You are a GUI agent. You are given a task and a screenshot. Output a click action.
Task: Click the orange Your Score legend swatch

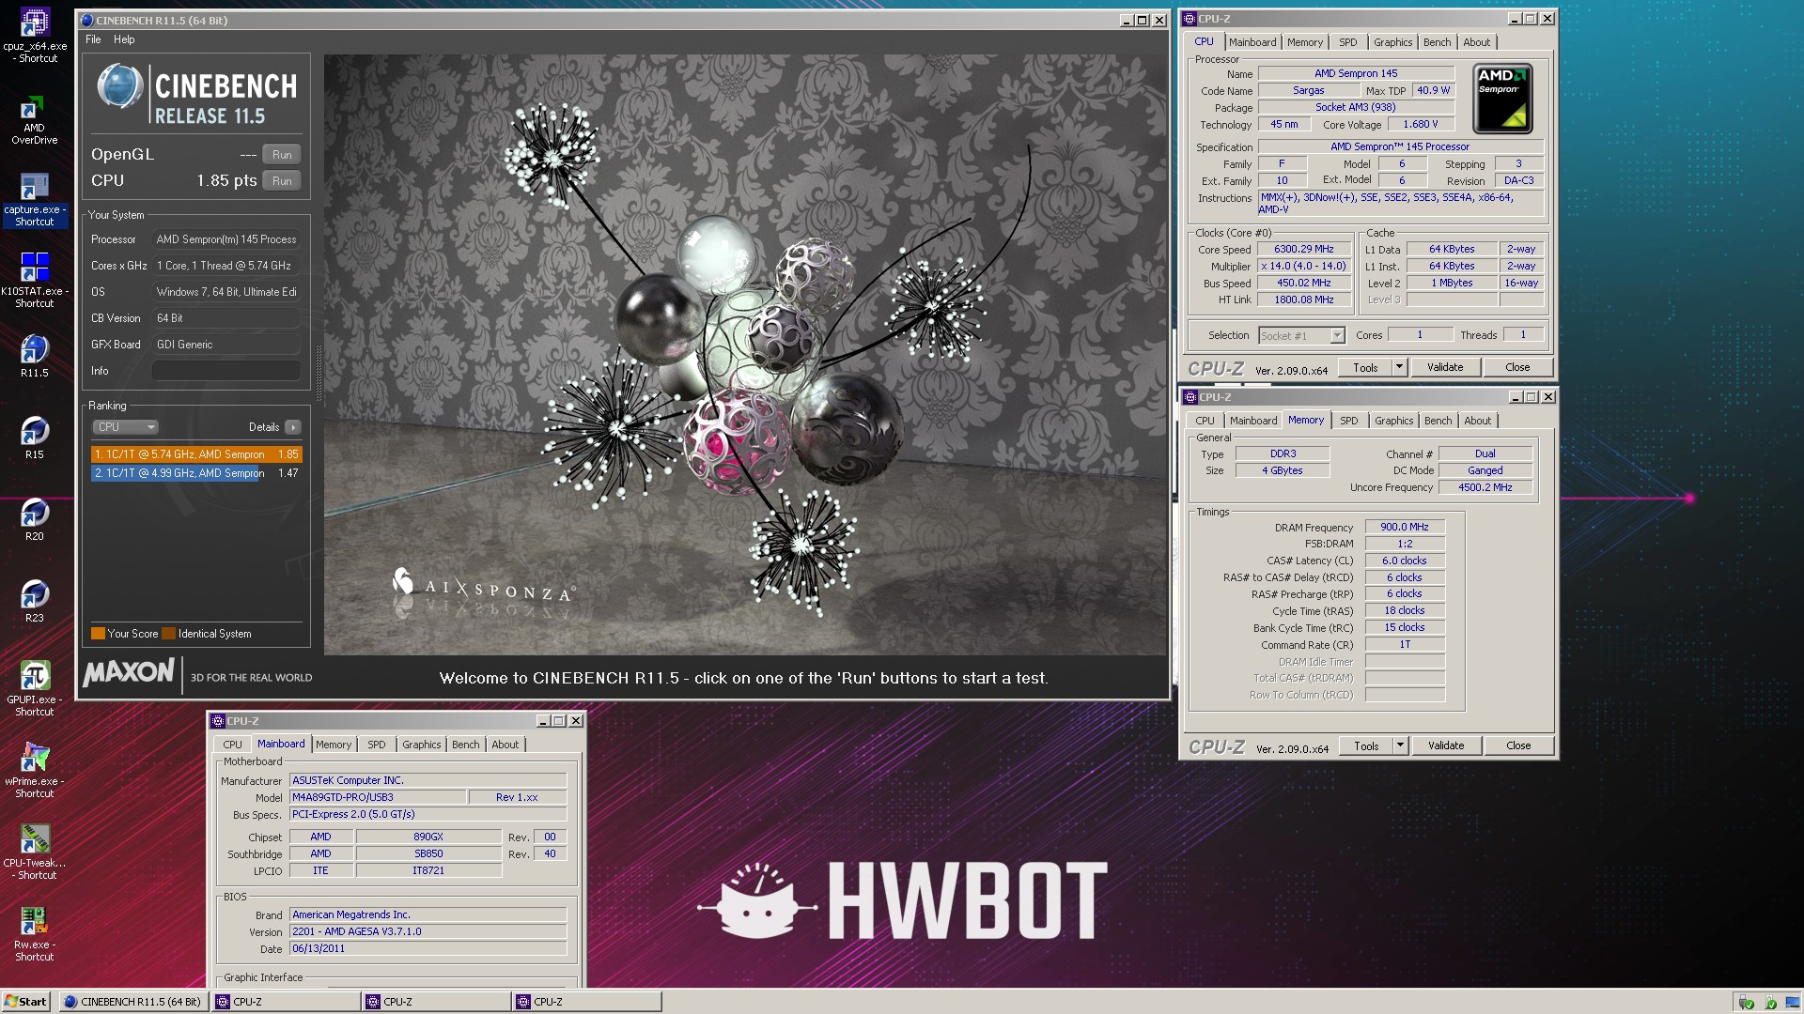click(98, 634)
